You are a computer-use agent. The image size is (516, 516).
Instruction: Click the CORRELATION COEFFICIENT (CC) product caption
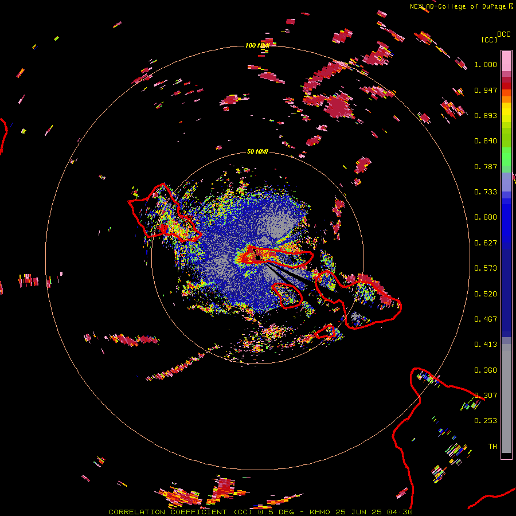181,512
